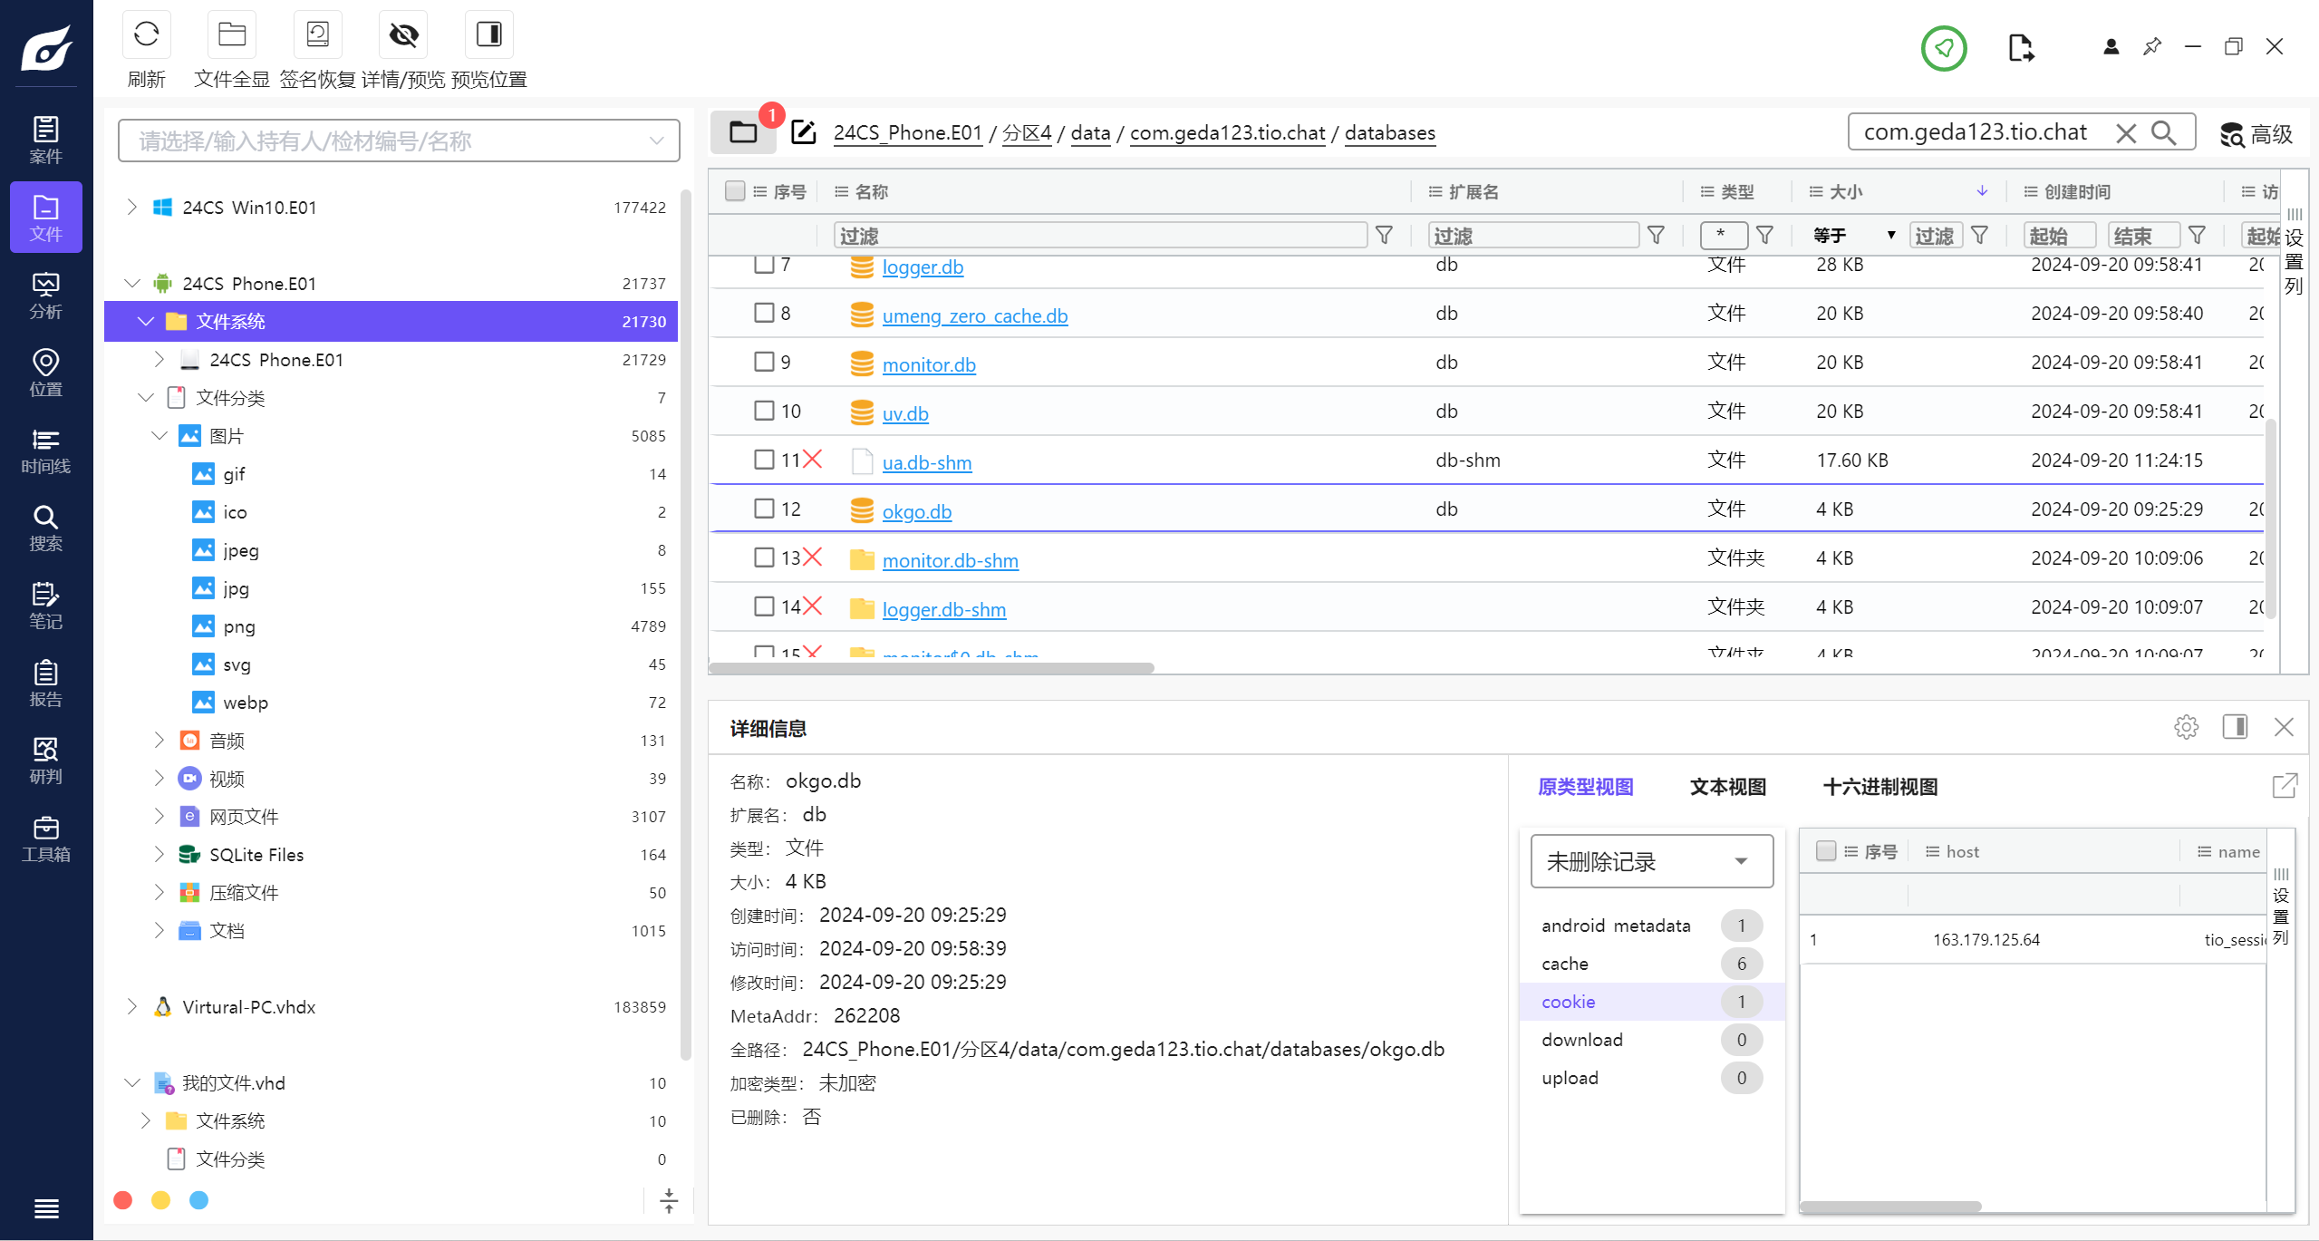
Task: Click the name column filter funnel icon
Action: [1384, 236]
